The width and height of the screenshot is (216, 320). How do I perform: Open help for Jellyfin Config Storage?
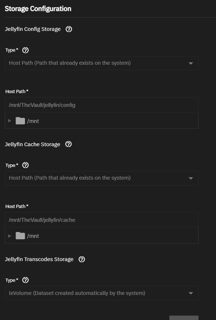click(x=69, y=29)
